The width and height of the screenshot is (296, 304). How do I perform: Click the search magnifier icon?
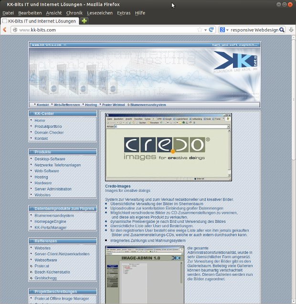(x=282, y=30)
